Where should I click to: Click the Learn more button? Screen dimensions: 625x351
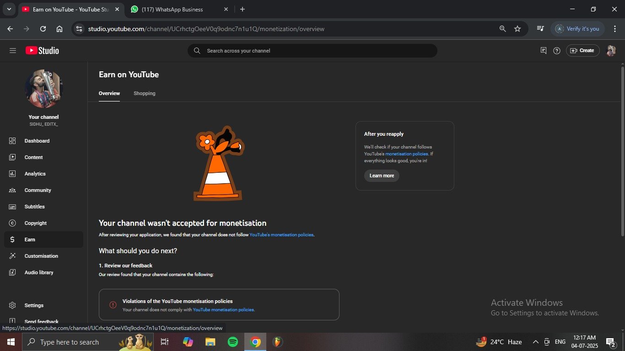point(382,175)
